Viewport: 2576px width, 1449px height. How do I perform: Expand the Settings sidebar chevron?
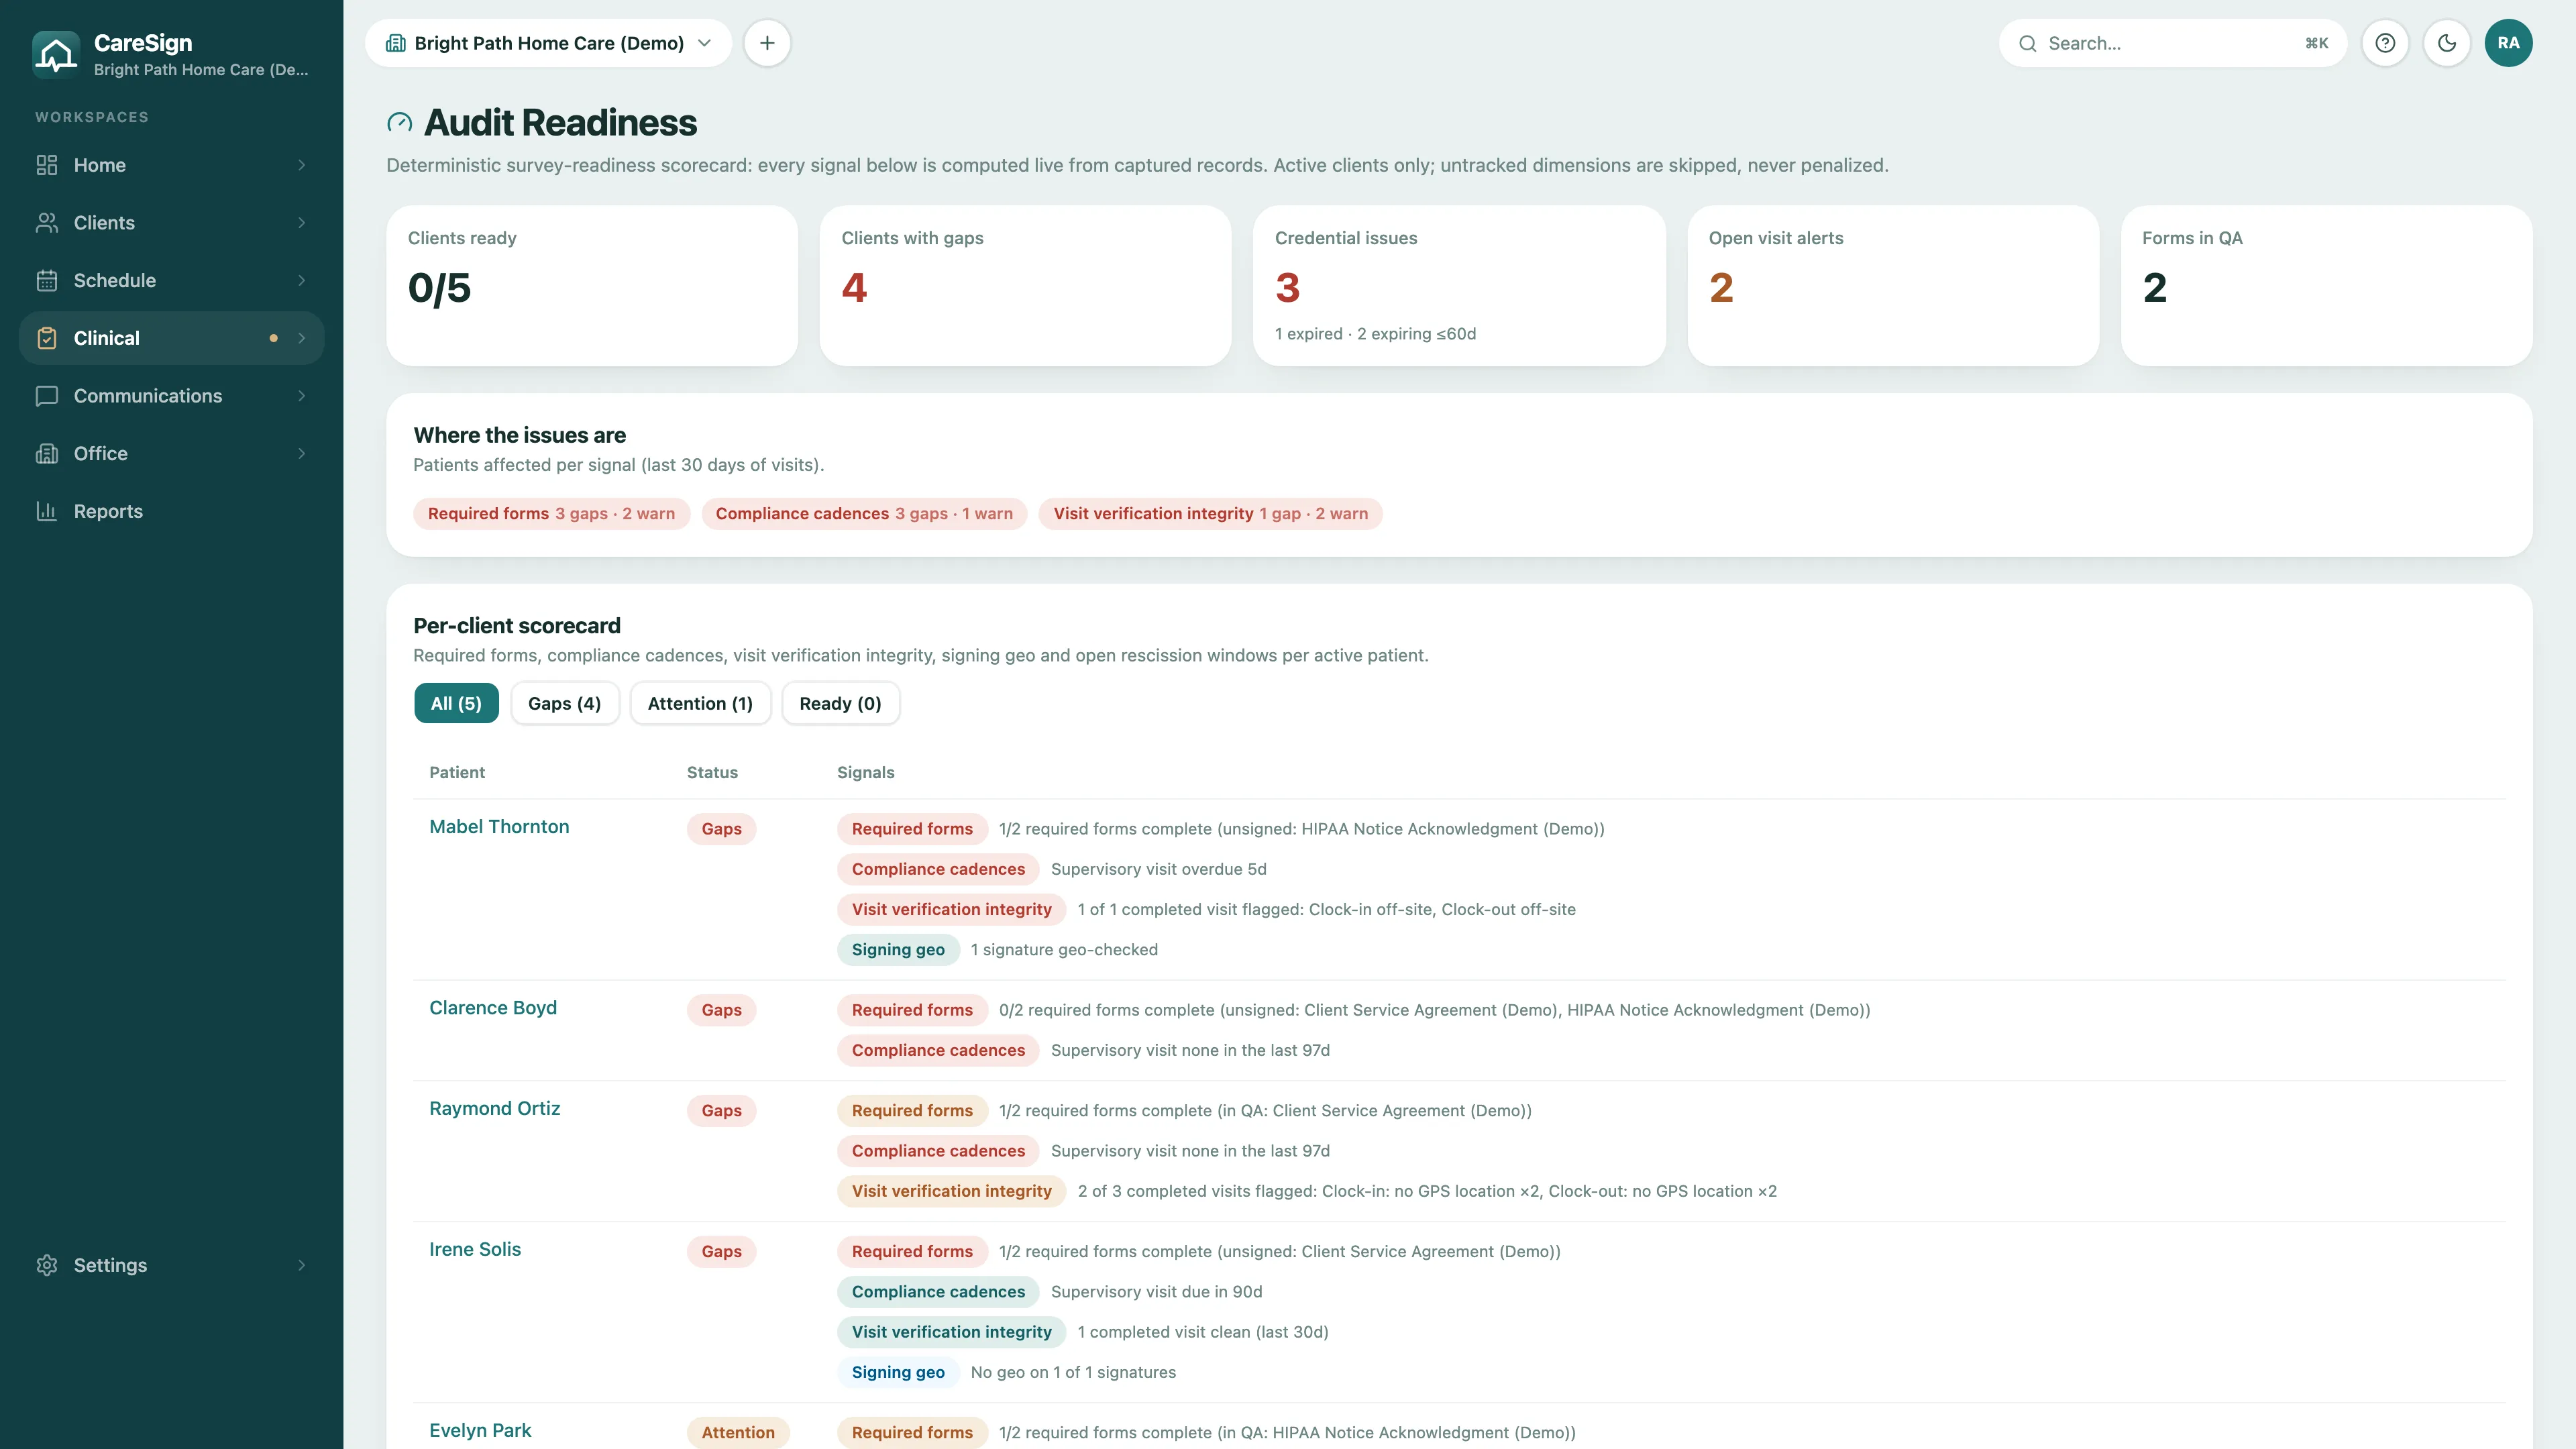click(302, 1265)
